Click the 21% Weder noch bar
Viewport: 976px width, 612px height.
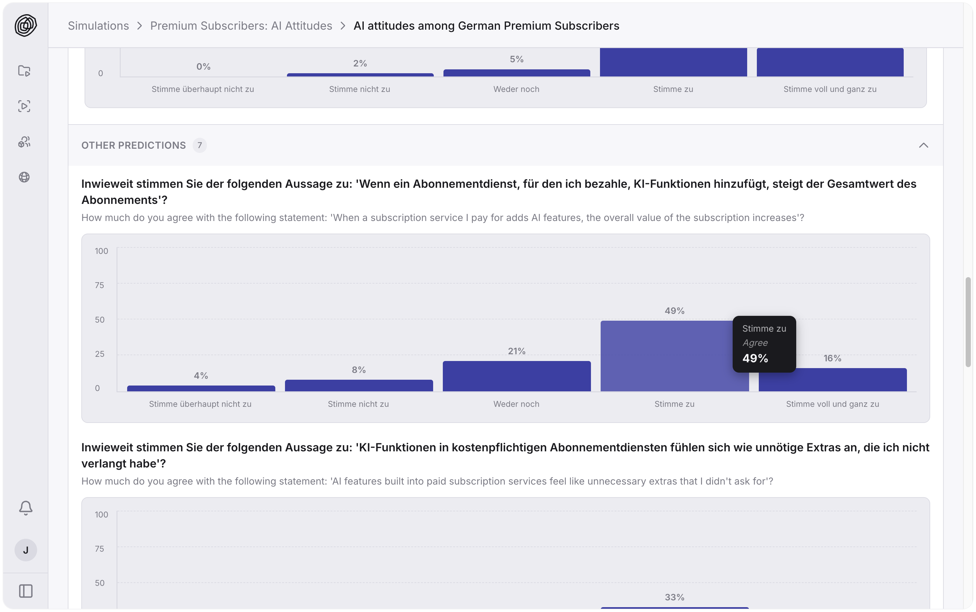(516, 376)
